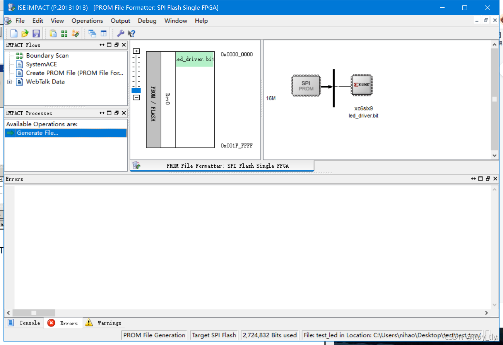Click the Save floppy disk icon
This screenshot has width=503, height=345.
pos(36,34)
